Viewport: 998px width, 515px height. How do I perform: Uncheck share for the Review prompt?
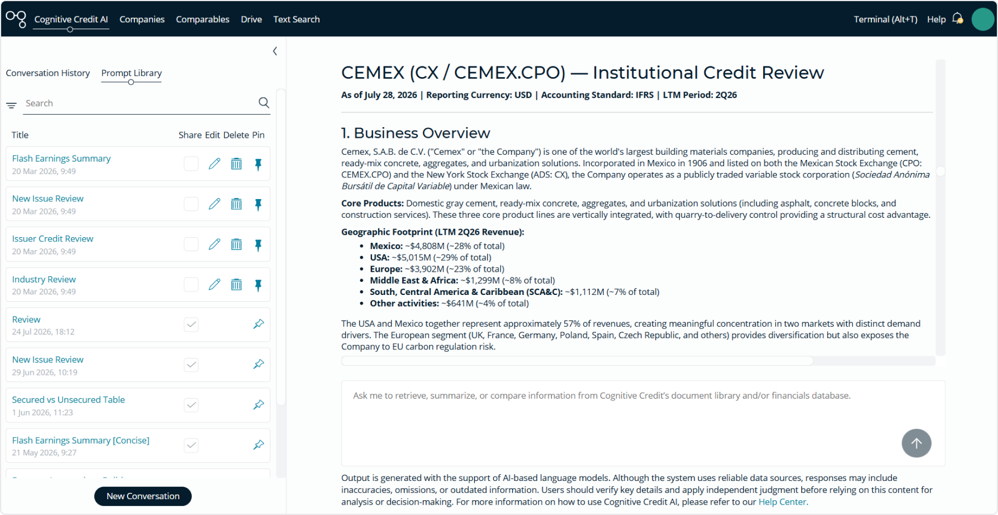point(191,324)
